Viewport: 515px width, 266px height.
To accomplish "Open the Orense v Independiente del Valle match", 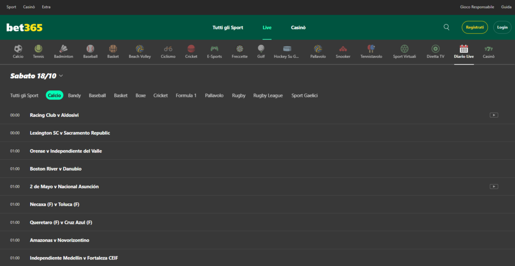I will pyautogui.click(x=66, y=151).
